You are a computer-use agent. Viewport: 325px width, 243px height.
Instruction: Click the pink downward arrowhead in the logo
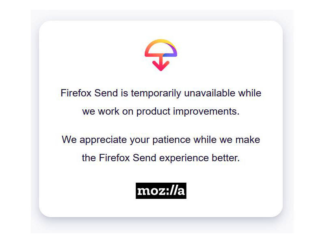(x=161, y=66)
